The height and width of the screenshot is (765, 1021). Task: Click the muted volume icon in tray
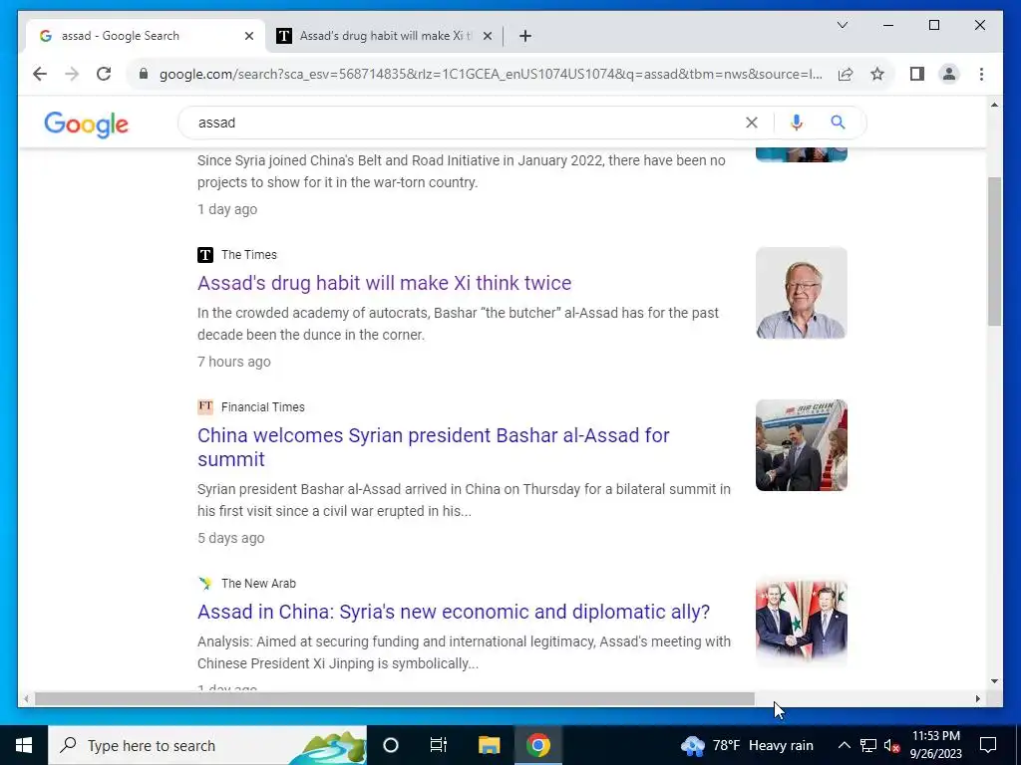[892, 745]
